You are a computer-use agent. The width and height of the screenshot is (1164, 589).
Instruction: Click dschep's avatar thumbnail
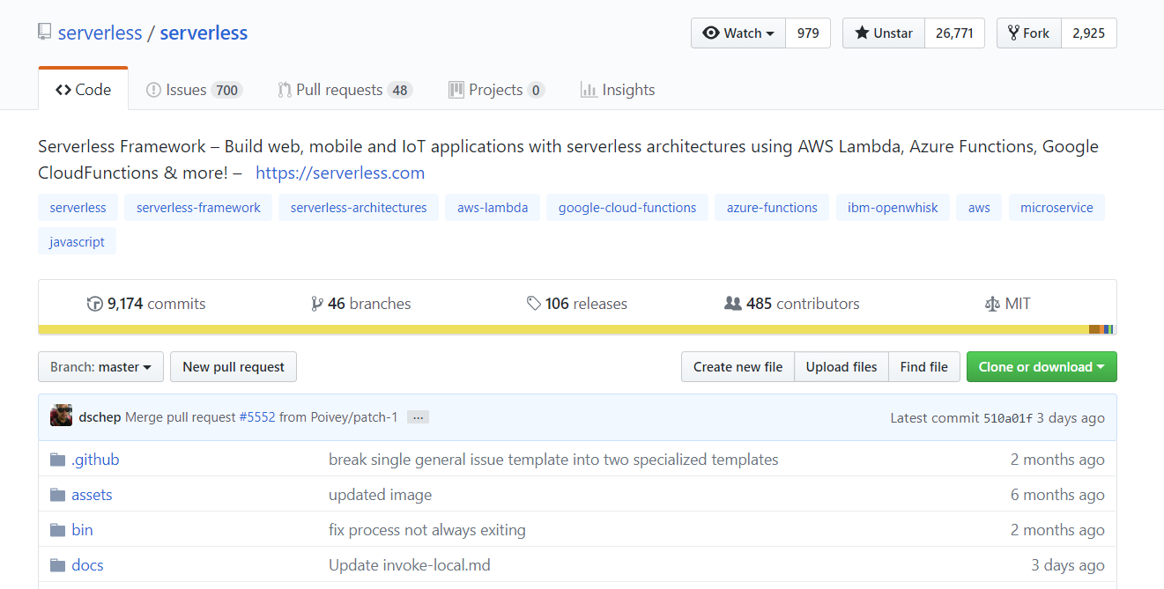pyautogui.click(x=62, y=416)
